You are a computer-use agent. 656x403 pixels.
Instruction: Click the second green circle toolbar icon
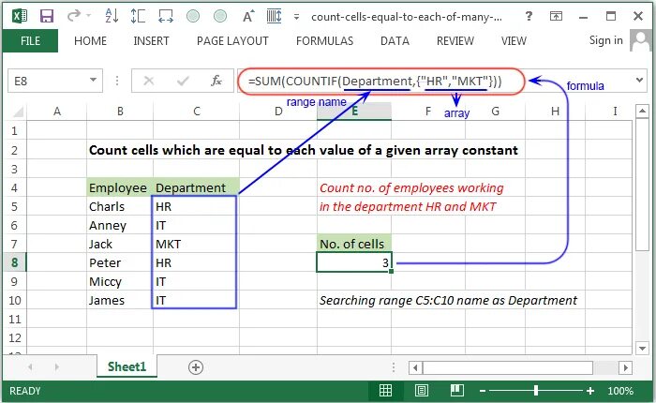(220, 16)
